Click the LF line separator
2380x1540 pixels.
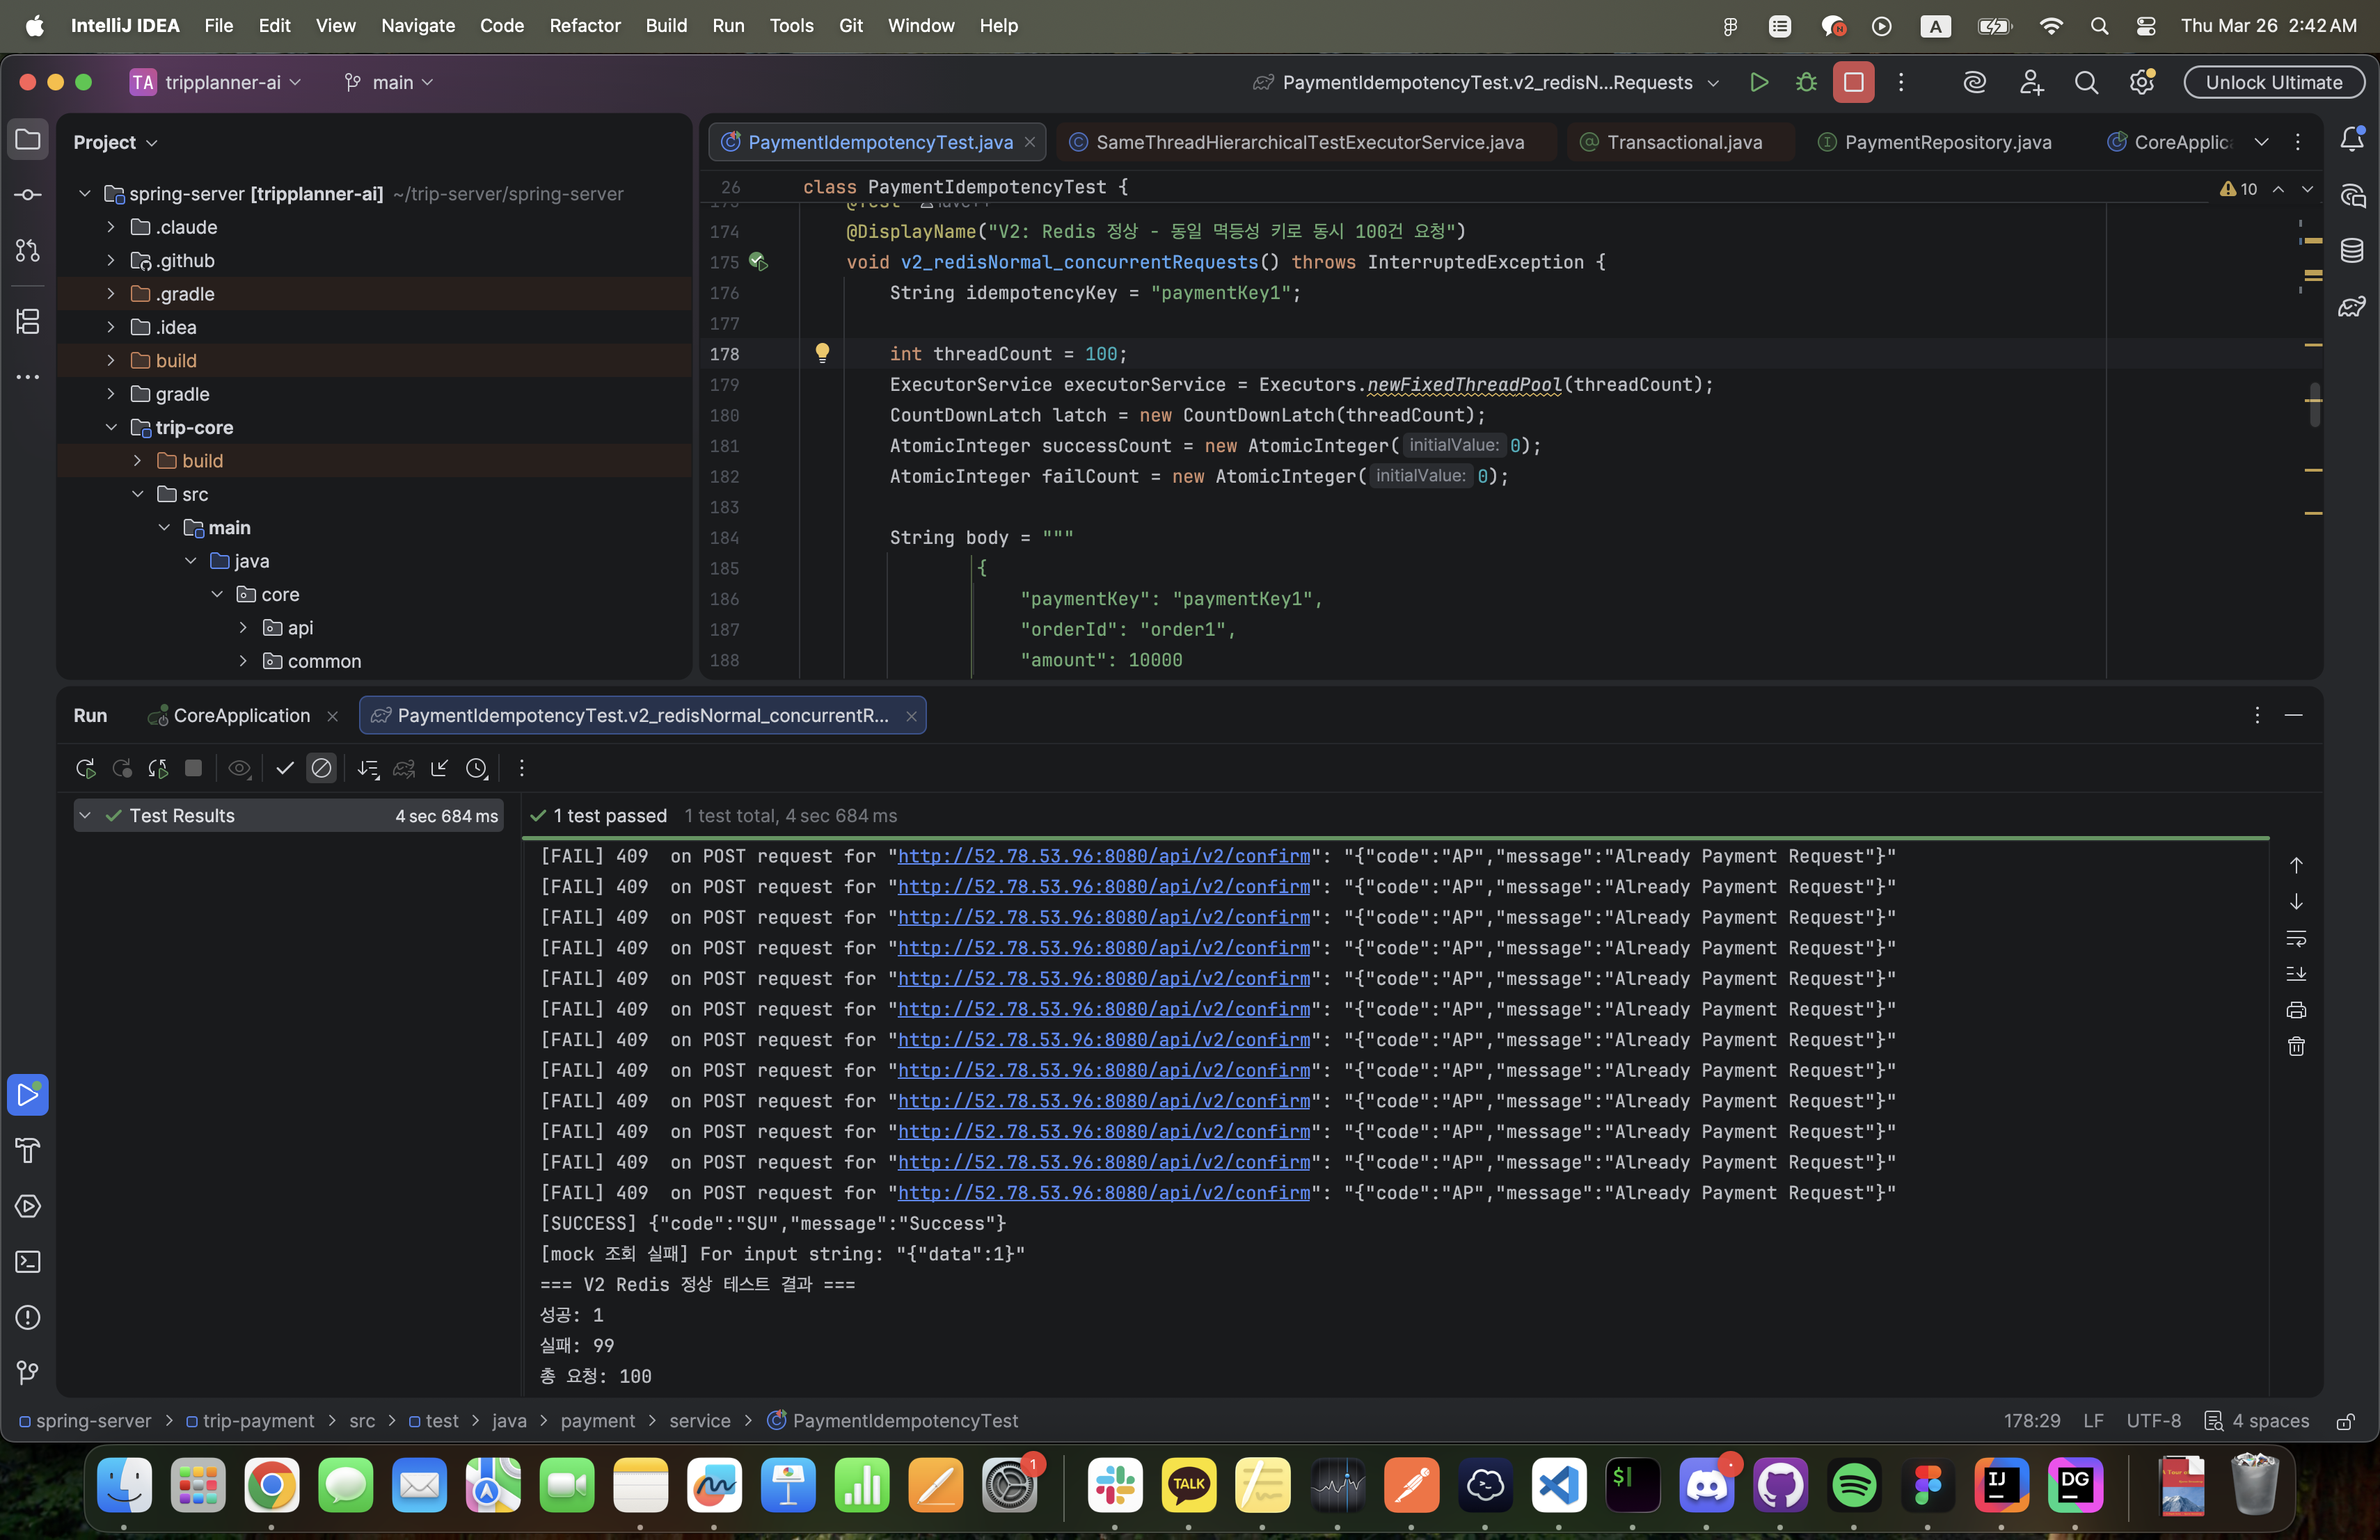pyautogui.click(x=2093, y=1421)
